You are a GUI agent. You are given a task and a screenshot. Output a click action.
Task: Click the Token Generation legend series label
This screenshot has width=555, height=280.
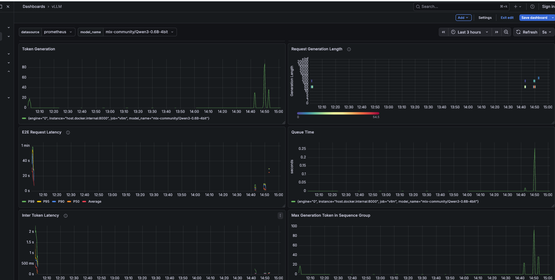[119, 118]
